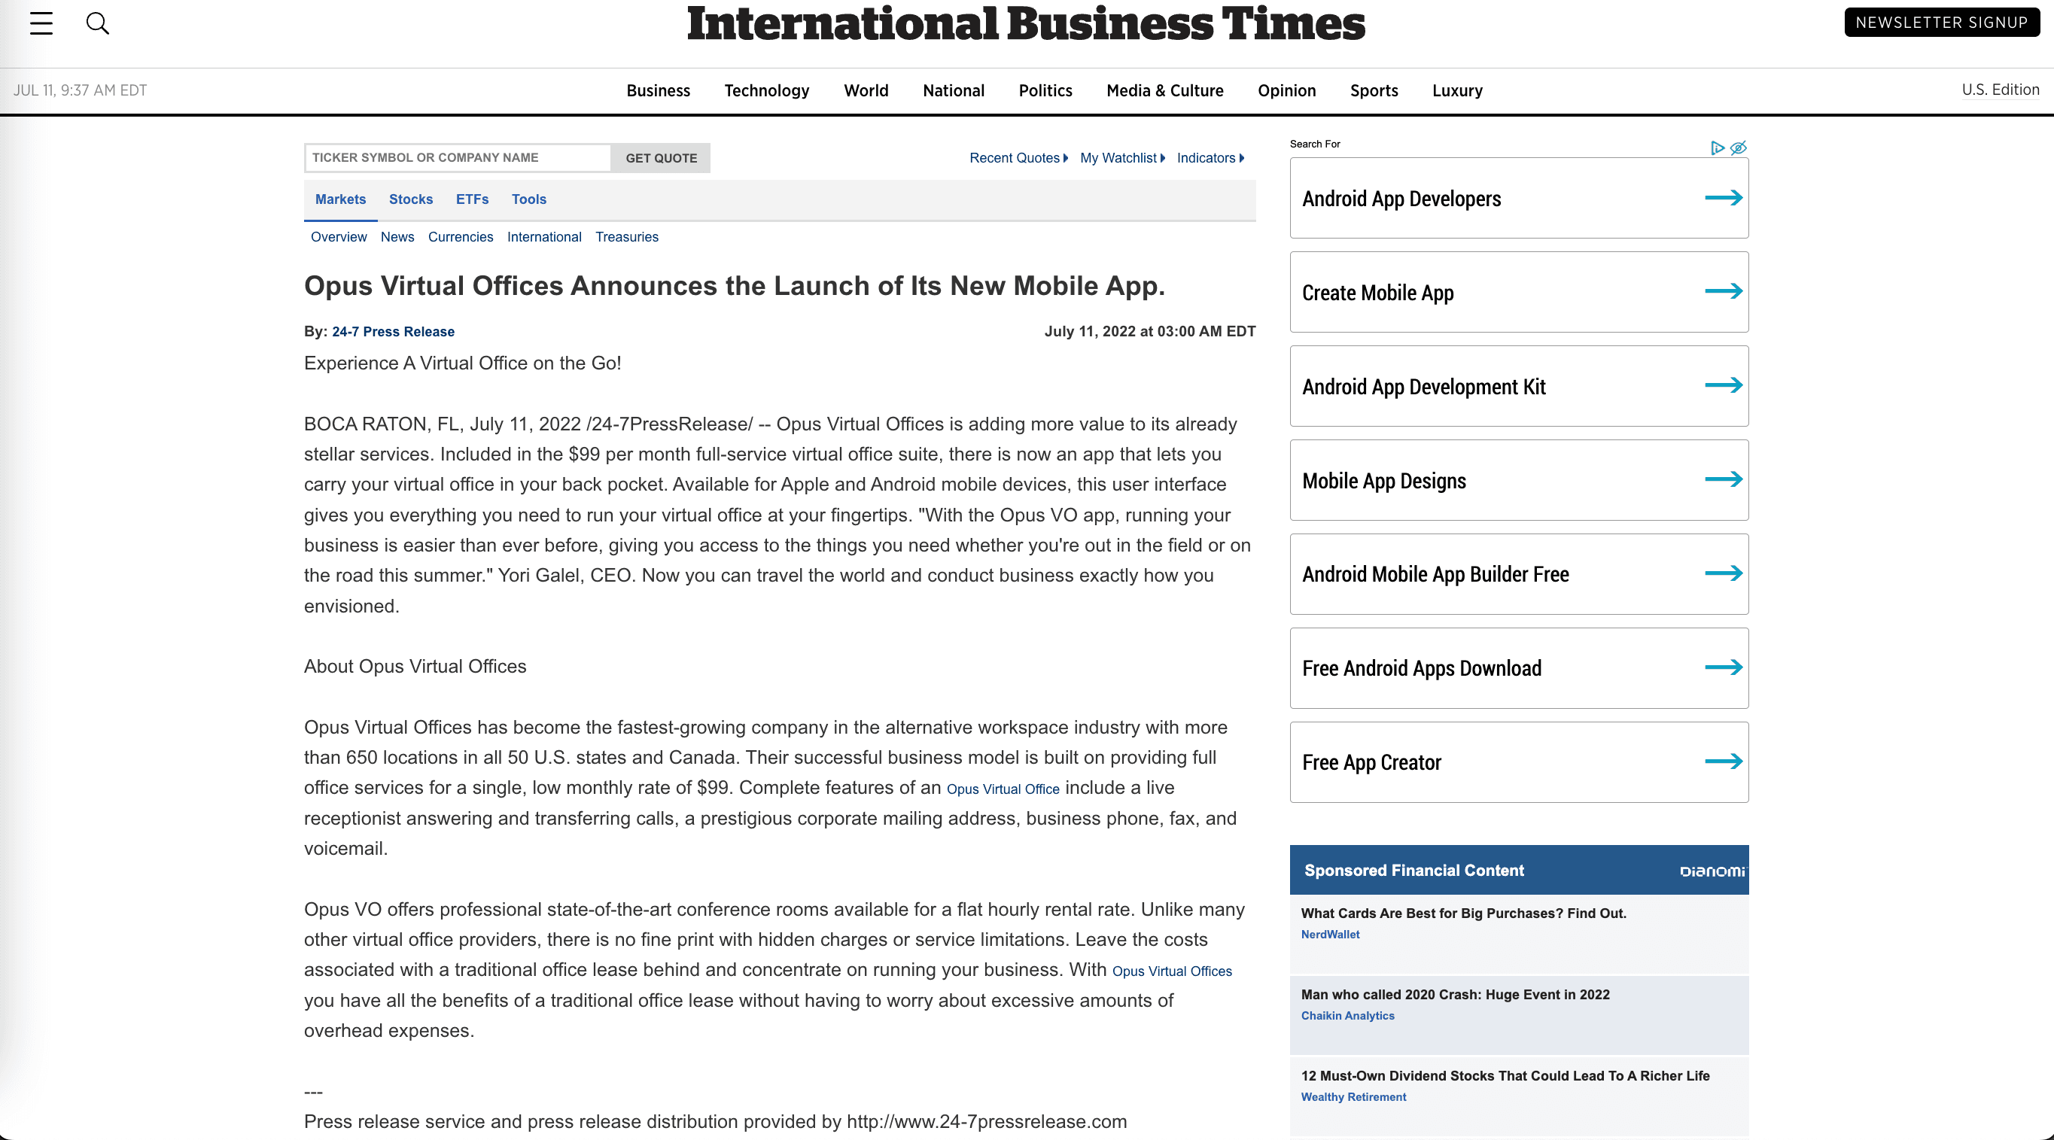
Task: Click the GET QUOTE button
Action: (x=660, y=158)
